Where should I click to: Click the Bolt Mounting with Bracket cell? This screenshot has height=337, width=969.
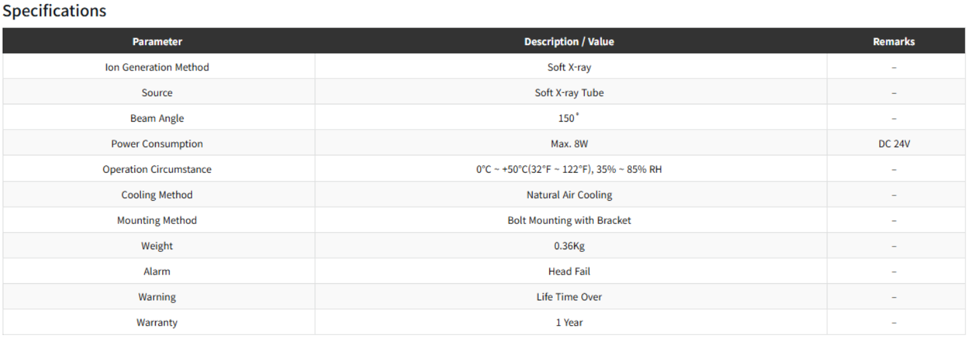(x=569, y=220)
